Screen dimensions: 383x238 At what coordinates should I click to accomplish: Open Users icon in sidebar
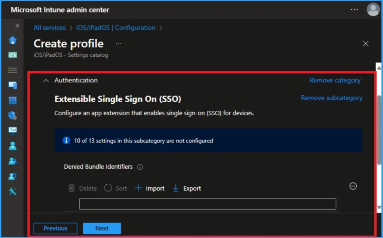click(x=13, y=146)
